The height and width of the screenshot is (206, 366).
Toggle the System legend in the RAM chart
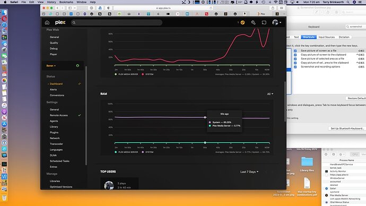147,152
